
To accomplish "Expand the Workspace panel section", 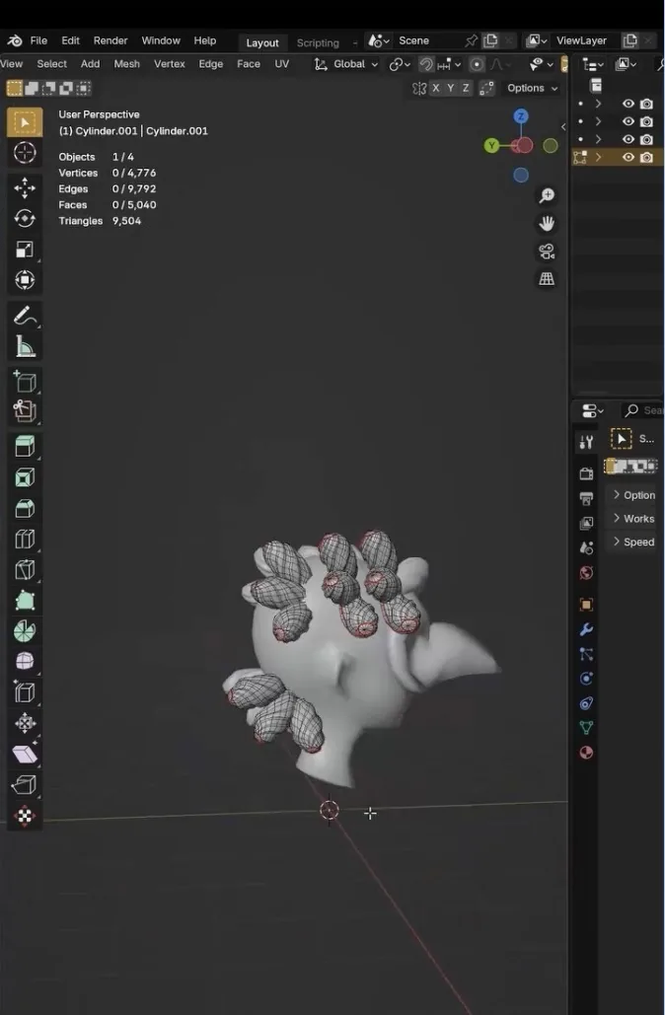I will [x=634, y=519].
